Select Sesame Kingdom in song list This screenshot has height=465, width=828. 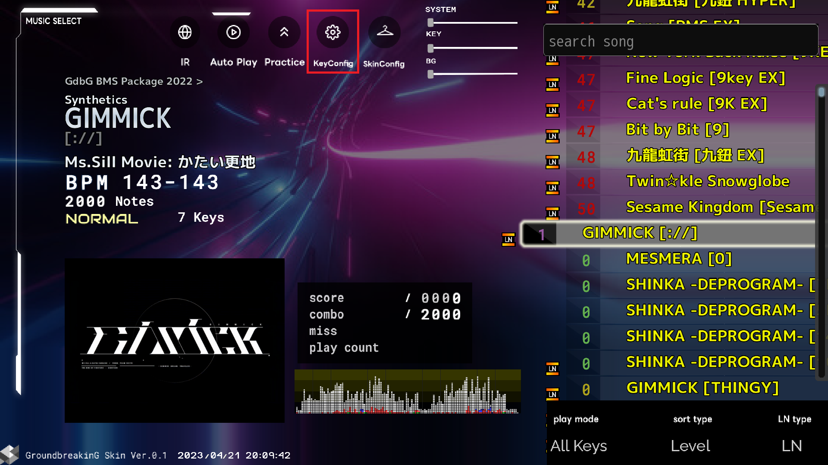(719, 207)
